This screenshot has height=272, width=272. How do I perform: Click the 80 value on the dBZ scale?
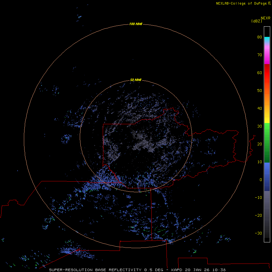click(260, 37)
